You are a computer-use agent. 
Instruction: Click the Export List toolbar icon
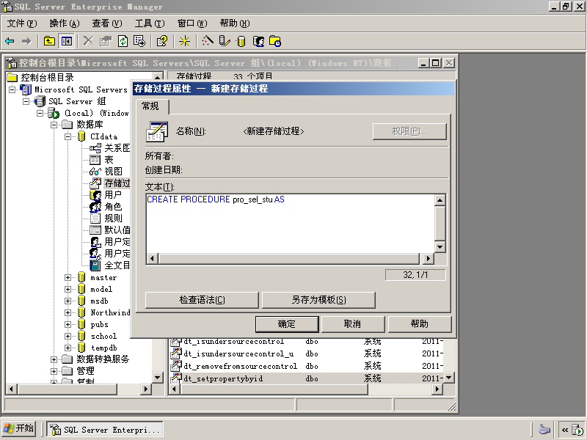click(x=139, y=41)
